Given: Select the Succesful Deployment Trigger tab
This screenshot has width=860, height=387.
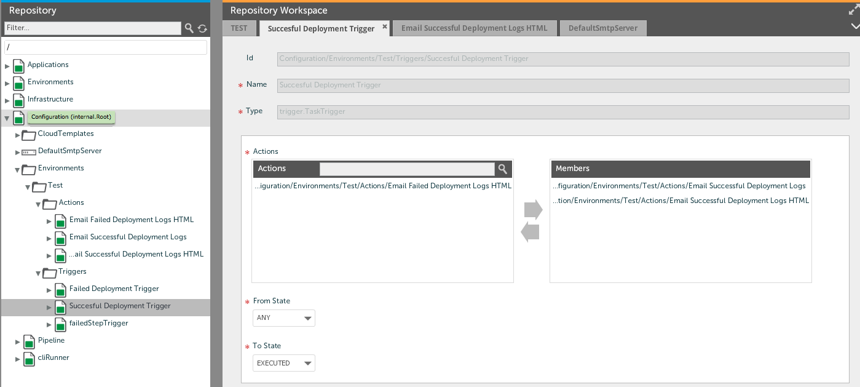Looking at the screenshot, I should pos(321,28).
